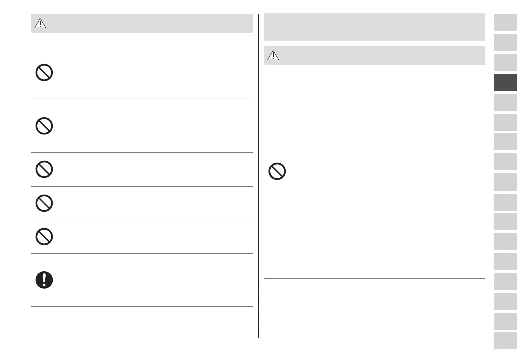Open the bottommost side index tab
Screen dimensions: 517x364
(505, 341)
